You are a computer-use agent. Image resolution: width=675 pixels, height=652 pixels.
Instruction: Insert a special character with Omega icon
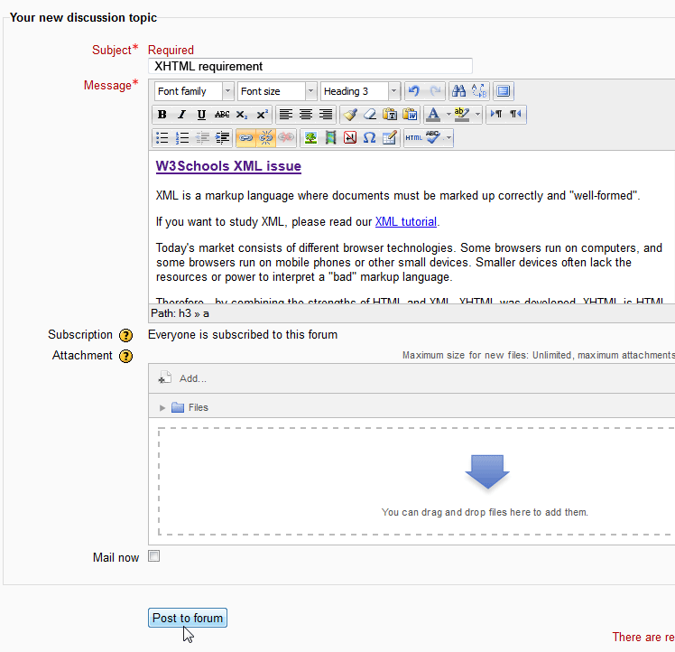[369, 138]
